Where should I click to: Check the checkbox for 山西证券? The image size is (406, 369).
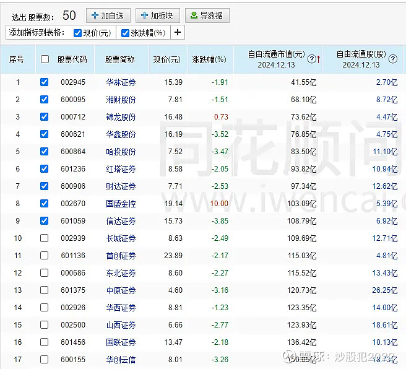[x=45, y=324]
